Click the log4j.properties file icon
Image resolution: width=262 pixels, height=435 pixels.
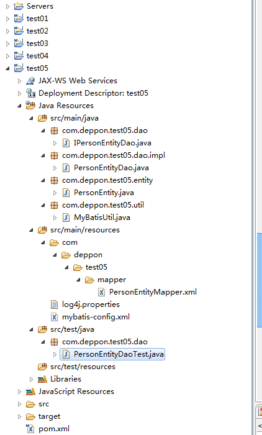point(55,304)
